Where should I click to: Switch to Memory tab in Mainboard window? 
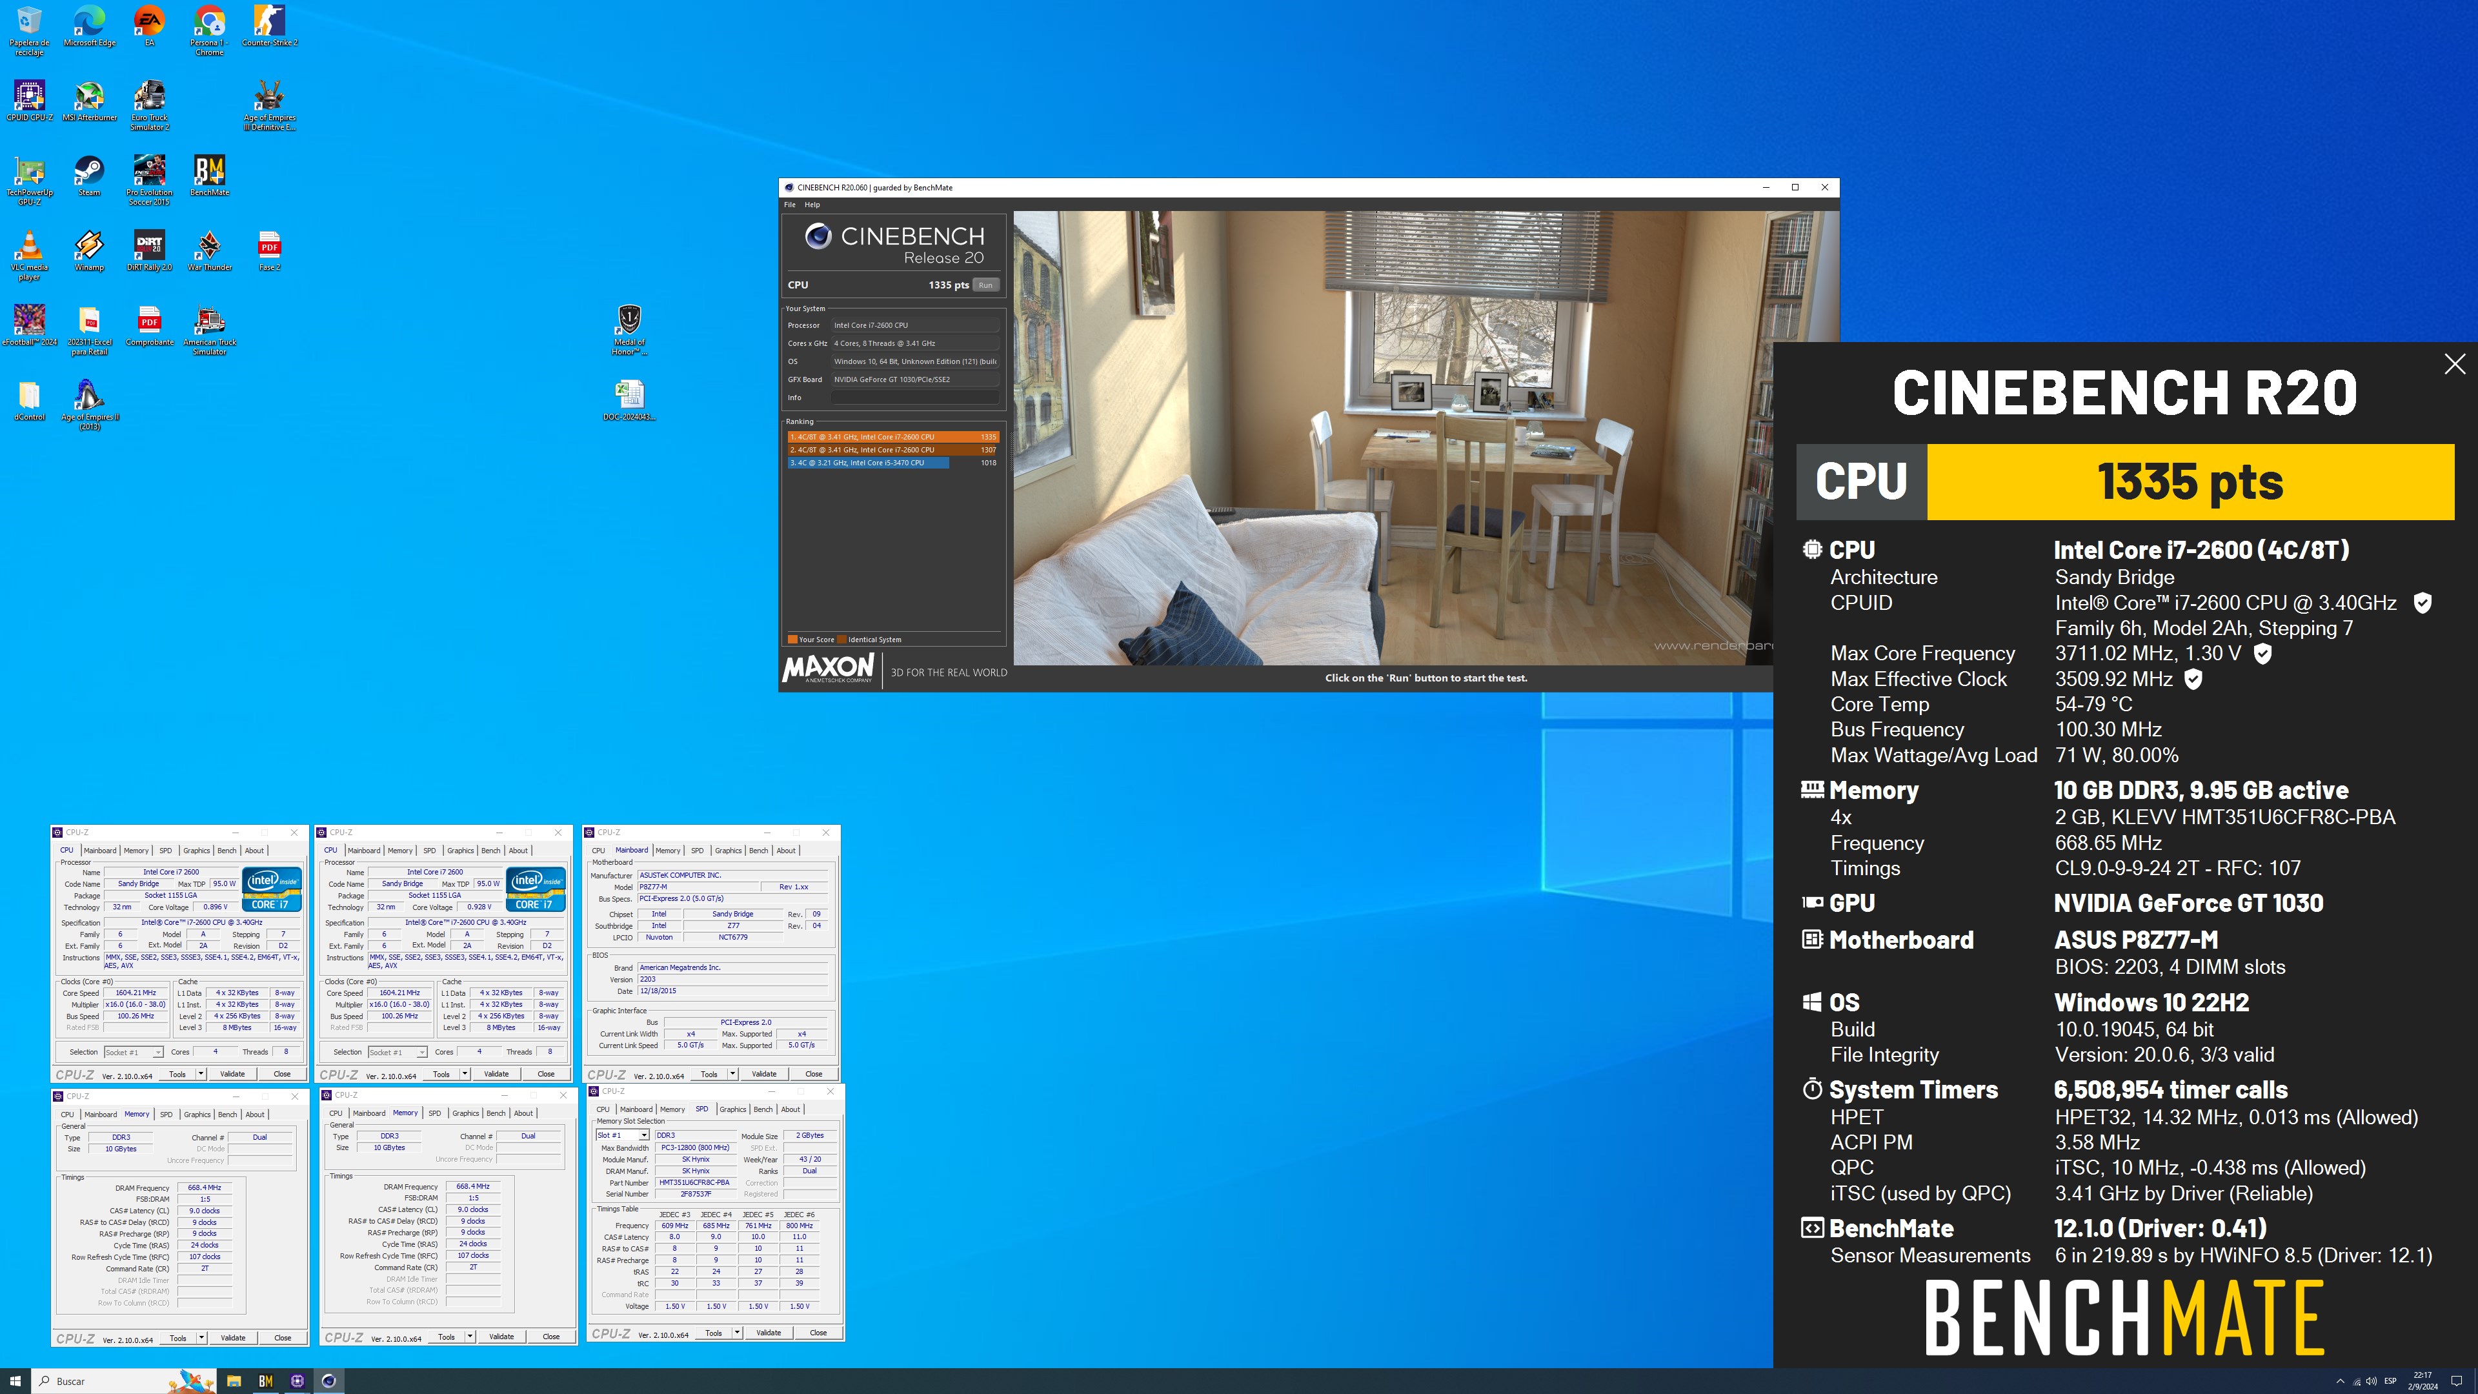(668, 851)
